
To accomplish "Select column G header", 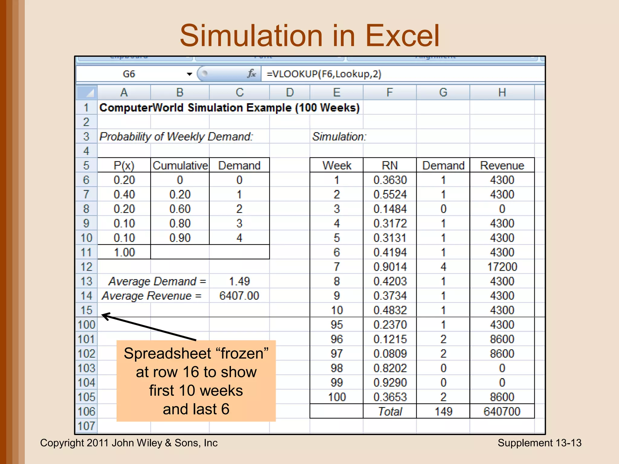I will (443, 92).
